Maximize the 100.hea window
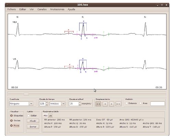The image size is (173, 137). point(162,5)
